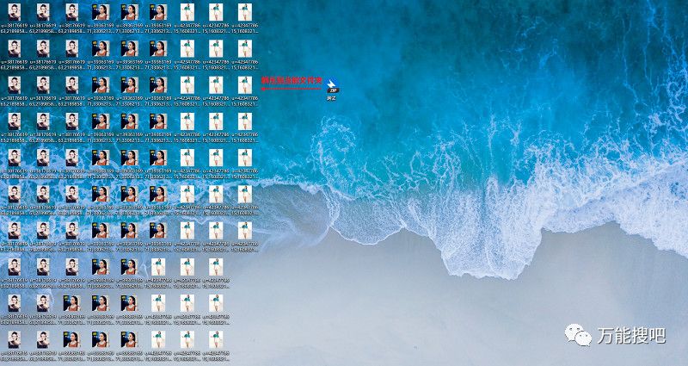
Task: Click the last image in the second row
Action: [244, 47]
